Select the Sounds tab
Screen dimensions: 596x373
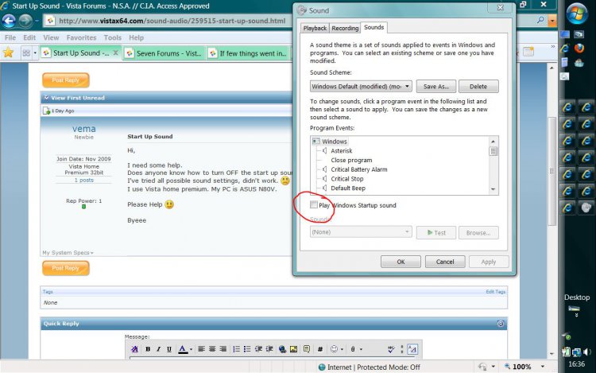[x=373, y=27]
